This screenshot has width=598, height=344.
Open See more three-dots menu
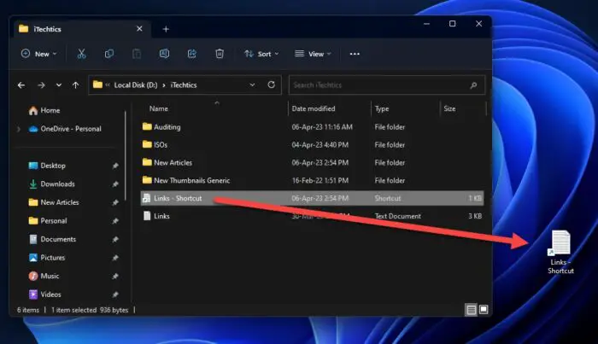(x=355, y=54)
